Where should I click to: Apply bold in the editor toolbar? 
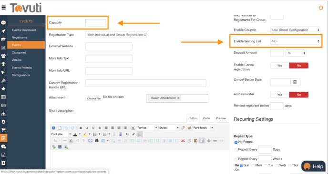click(x=81, y=128)
